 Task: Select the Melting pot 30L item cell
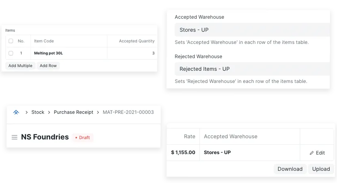pyautogui.click(x=49, y=53)
